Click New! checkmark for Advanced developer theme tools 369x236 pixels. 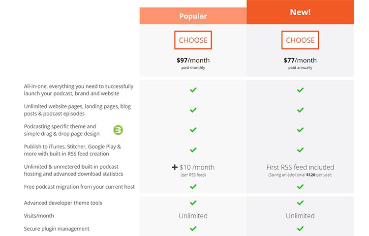300,203
